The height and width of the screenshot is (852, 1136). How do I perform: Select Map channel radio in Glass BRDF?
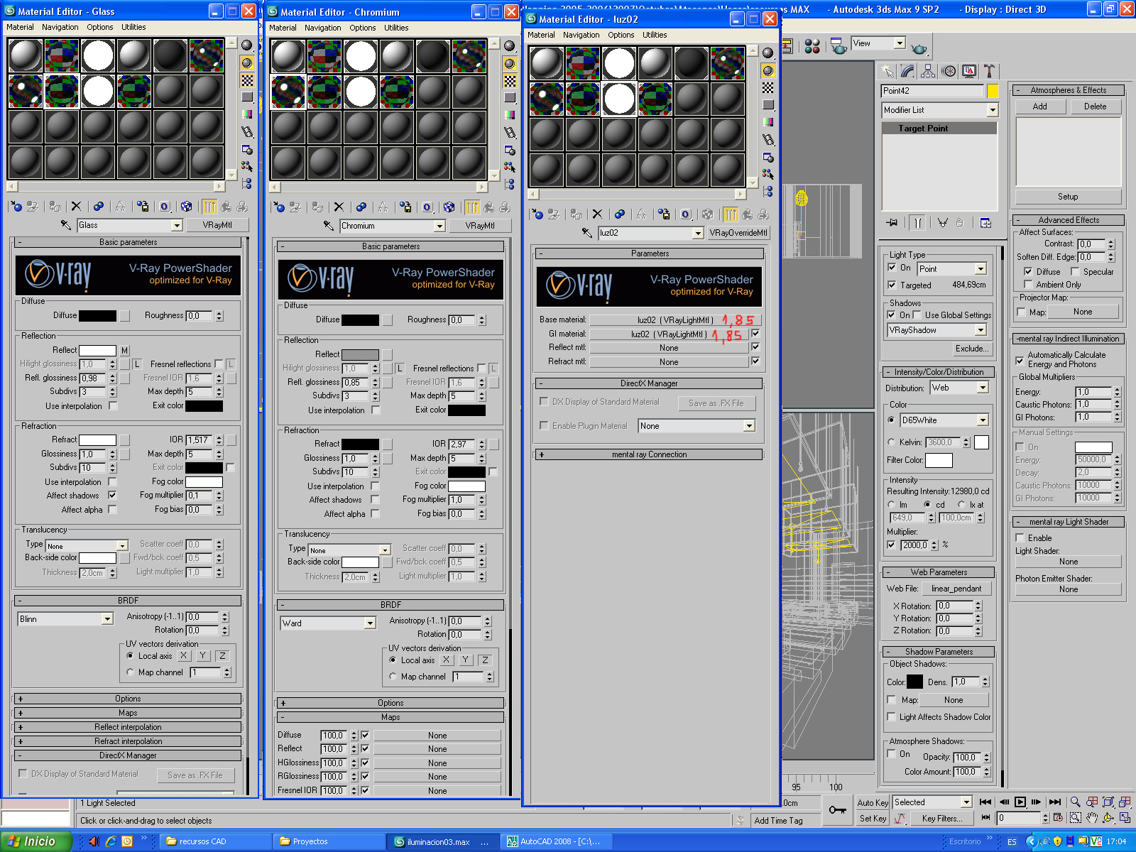130,672
